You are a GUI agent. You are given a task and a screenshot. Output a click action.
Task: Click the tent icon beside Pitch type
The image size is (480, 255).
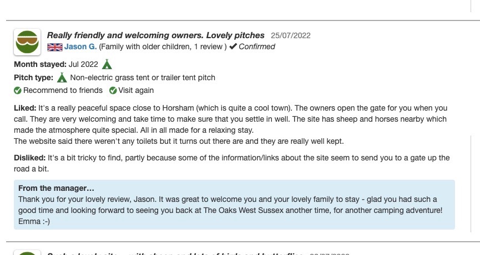point(62,77)
